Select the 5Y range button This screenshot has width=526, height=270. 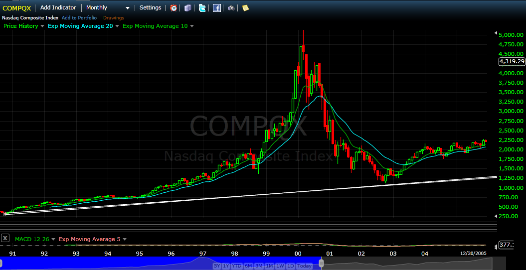click(x=217, y=266)
